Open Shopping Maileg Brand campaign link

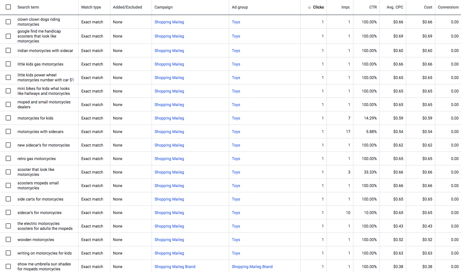(175, 267)
